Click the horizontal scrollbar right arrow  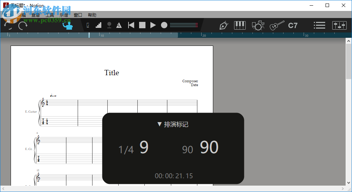coord(342,188)
